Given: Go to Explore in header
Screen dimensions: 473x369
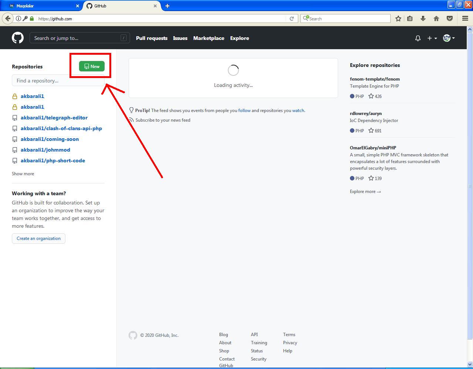Looking at the screenshot, I should pos(239,38).
